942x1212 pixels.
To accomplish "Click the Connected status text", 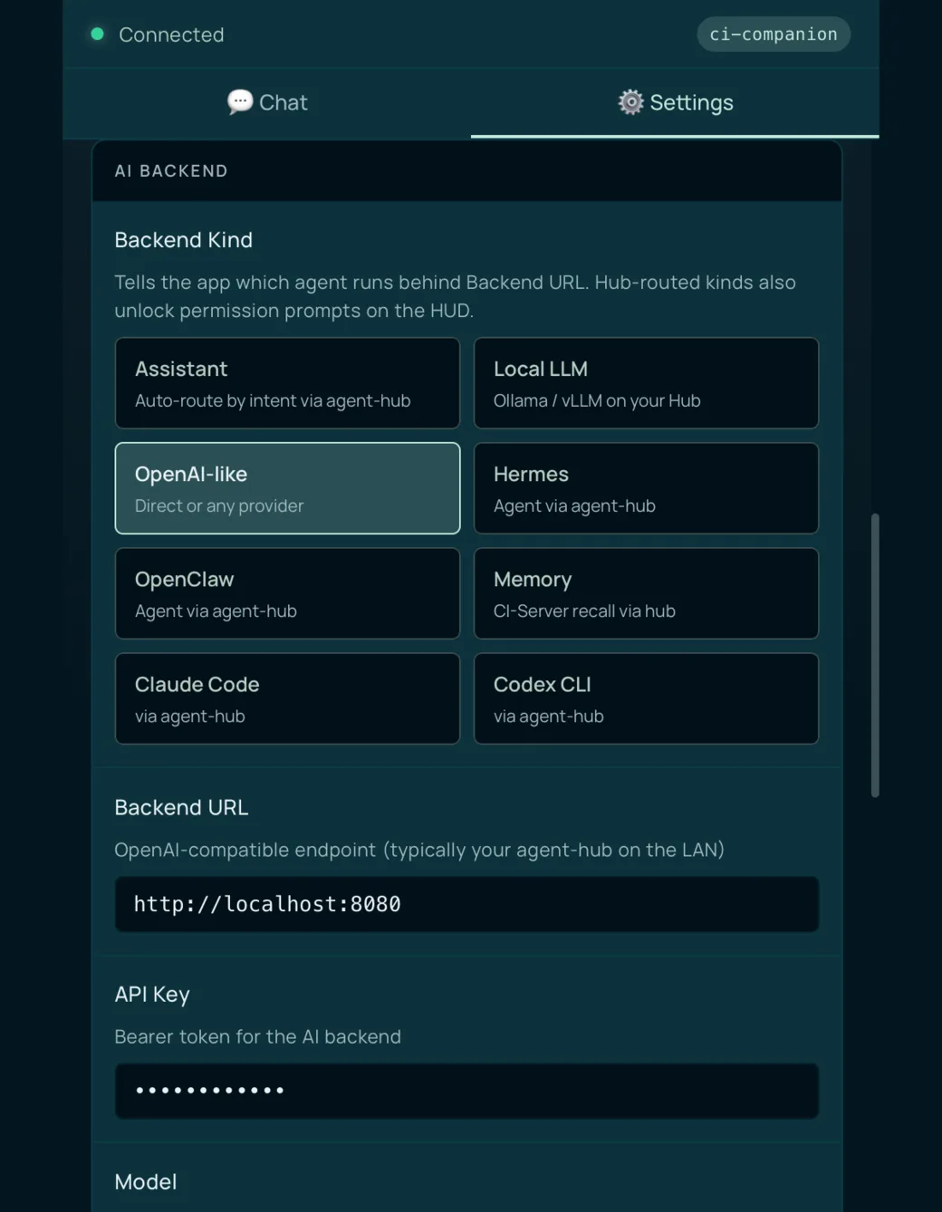I will [x=171, y=34].
